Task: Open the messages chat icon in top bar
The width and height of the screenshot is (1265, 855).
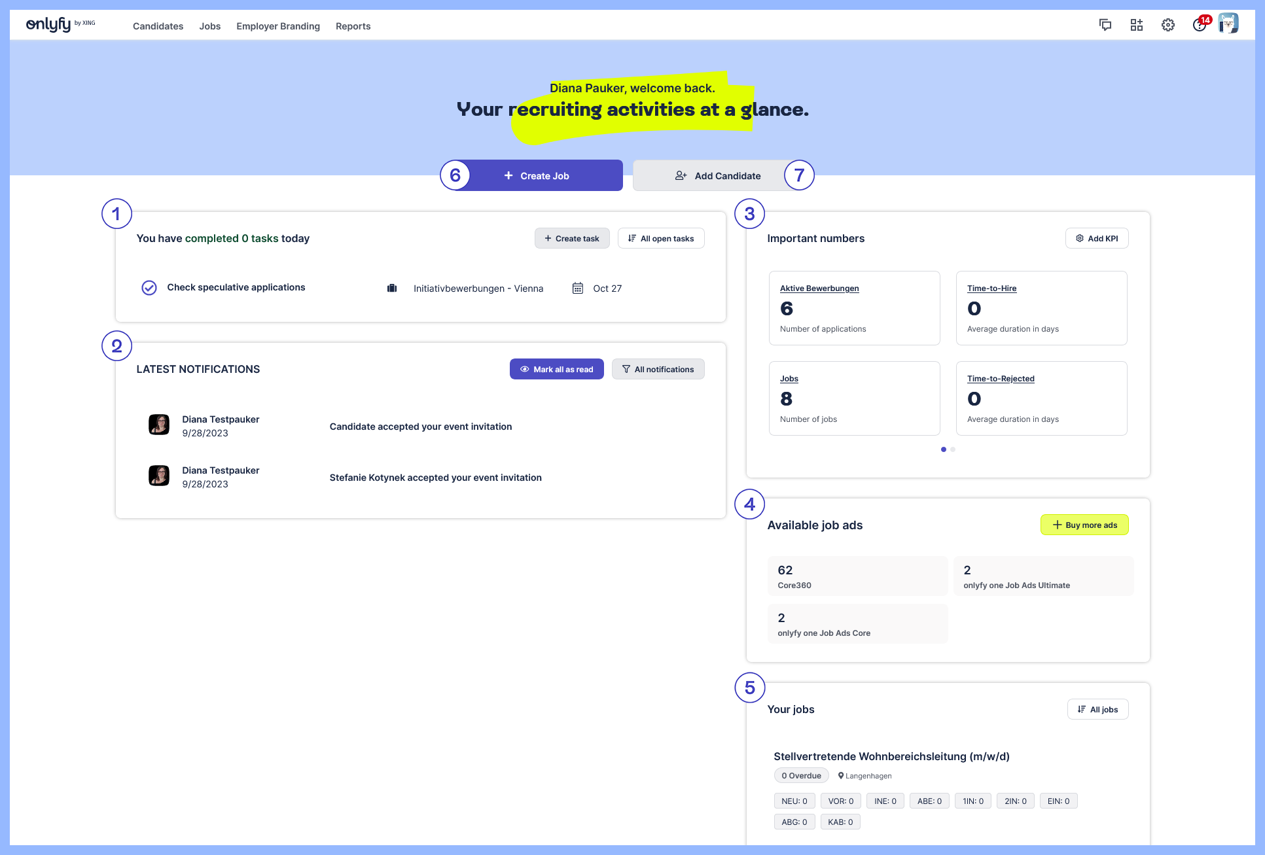Action: pyautogui.click(x=1105, y=24)
